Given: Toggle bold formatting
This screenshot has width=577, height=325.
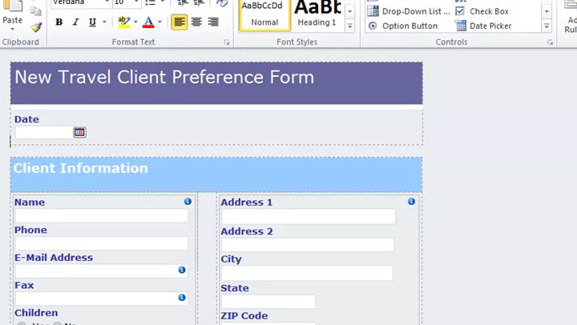Looking at the screenshot, I should 59,22.
